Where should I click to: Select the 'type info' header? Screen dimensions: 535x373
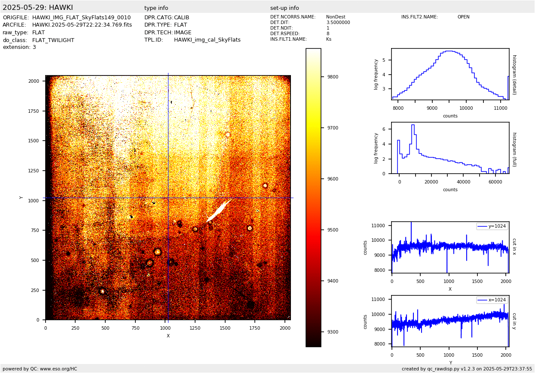pyautogui.click(x=156, y=8)
